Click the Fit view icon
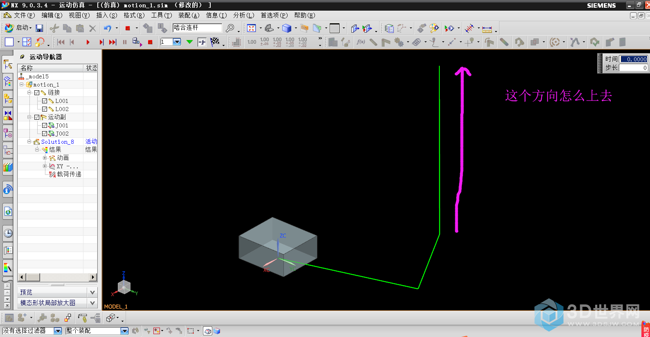 [x=252, y=28]
